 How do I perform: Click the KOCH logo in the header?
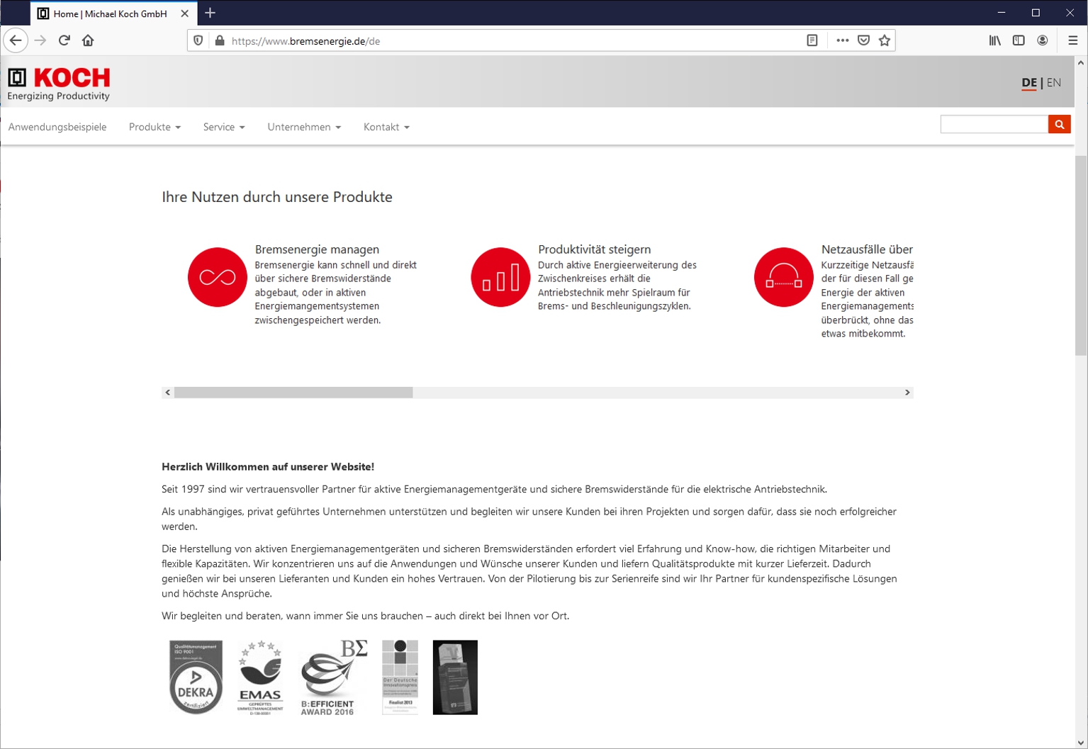58,80
